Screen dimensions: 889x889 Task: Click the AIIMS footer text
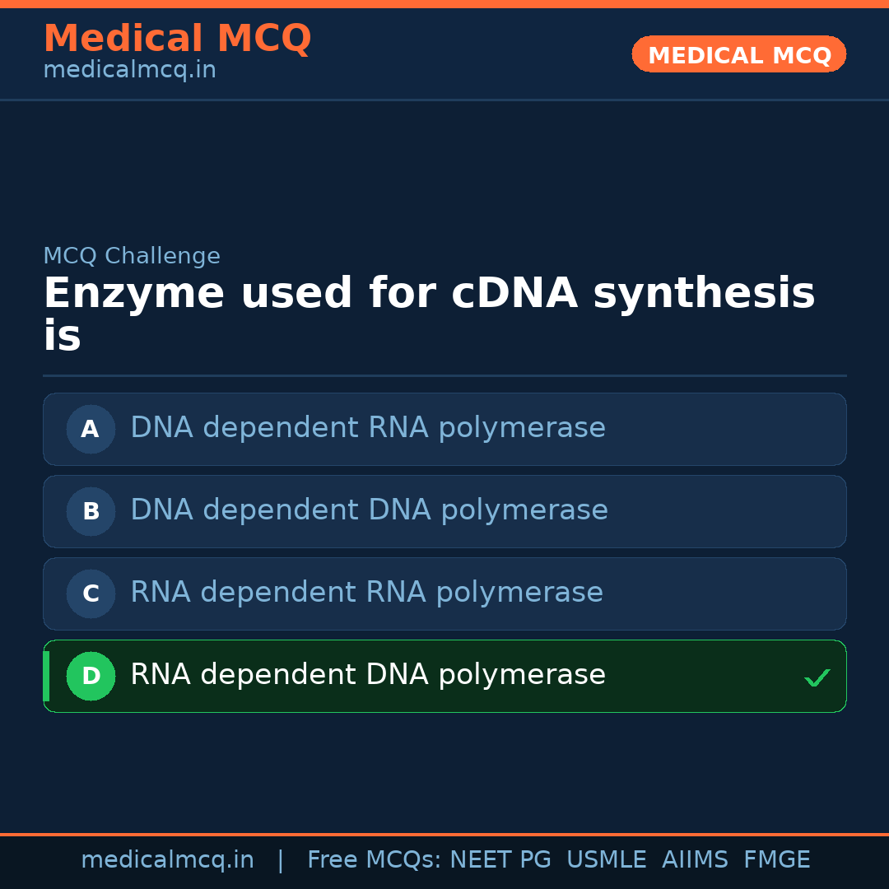coord(695,860)
